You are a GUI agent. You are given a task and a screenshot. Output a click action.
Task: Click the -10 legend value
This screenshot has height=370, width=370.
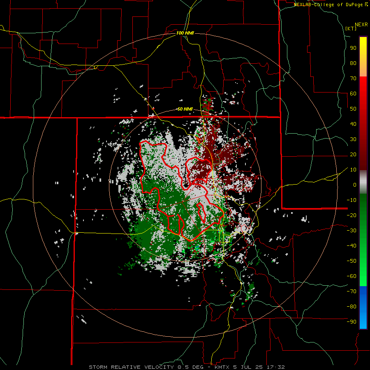tap(351, 200)
